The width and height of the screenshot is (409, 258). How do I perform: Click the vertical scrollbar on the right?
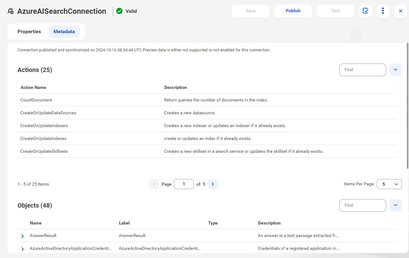click(x=407, y=106)
